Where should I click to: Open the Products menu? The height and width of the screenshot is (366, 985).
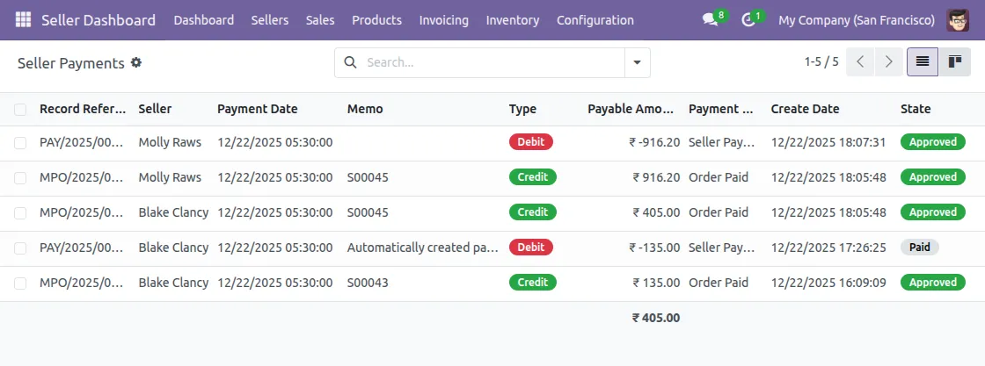coord(377,20)
